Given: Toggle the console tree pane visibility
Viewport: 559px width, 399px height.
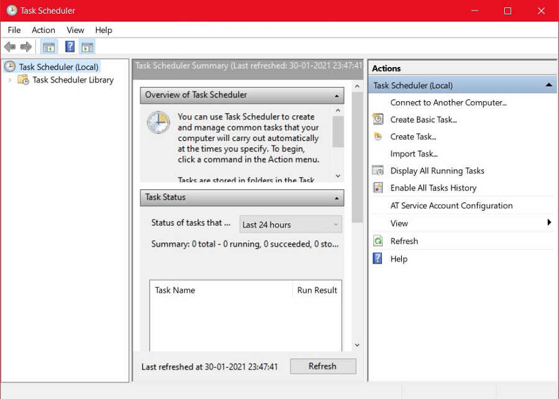Looking at the screenshot, I should 48,47.
